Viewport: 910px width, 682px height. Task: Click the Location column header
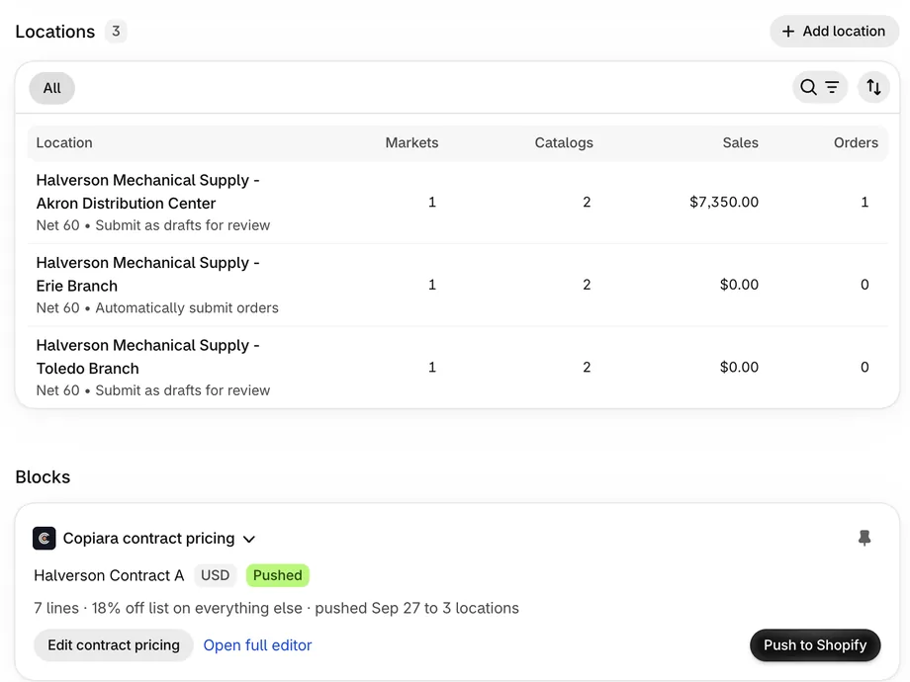(64, 142)
